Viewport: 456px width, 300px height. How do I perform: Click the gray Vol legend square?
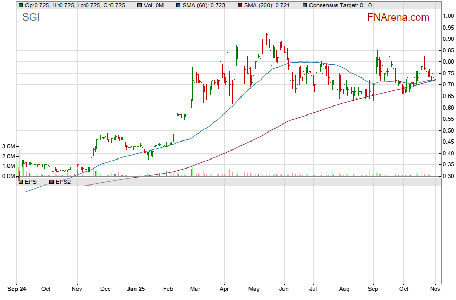coord(139,5)
